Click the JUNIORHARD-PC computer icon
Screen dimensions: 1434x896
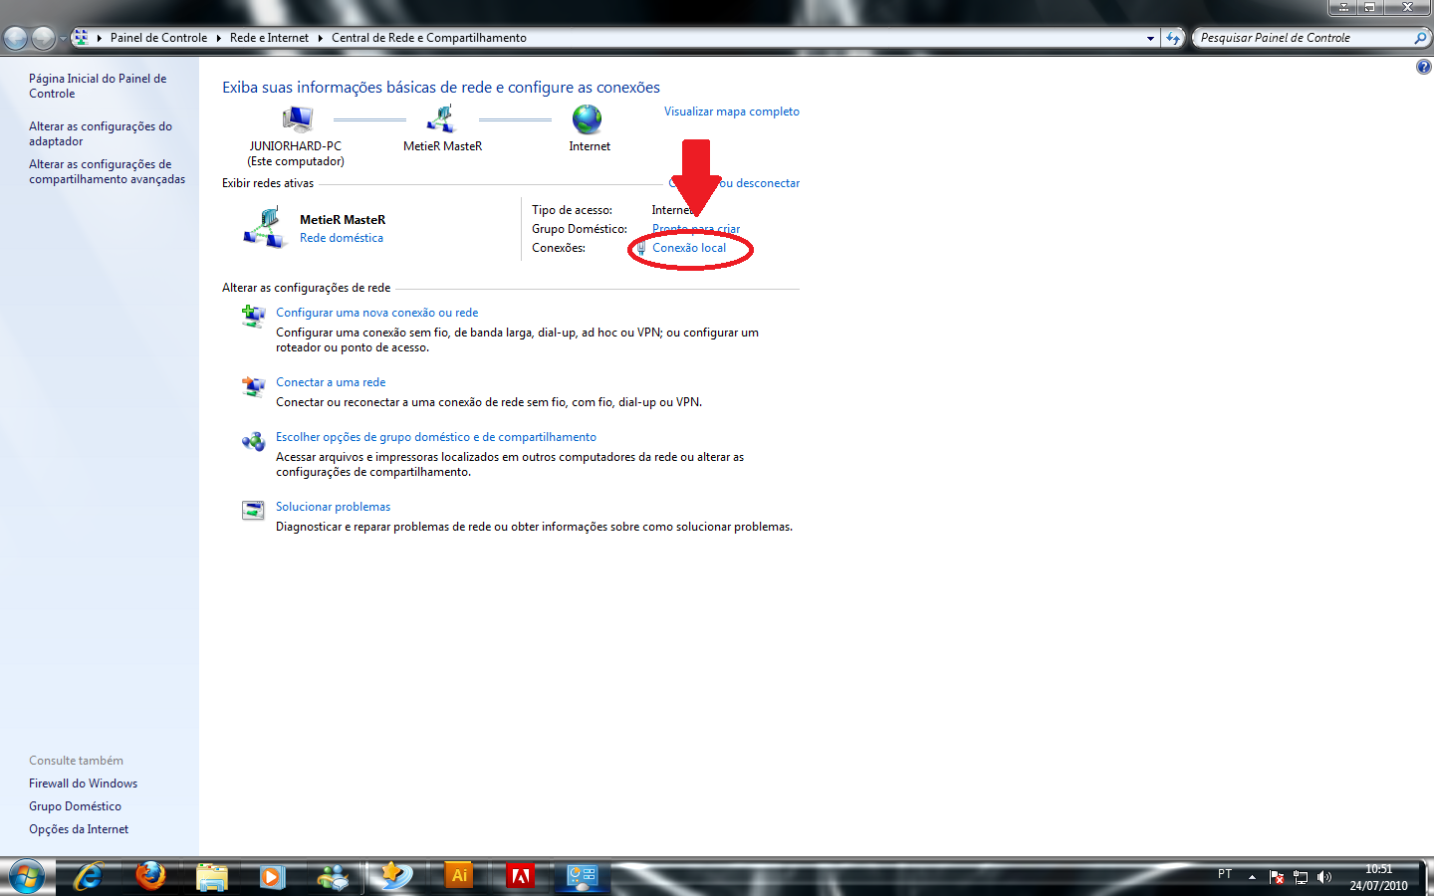[x=297, y=117]
